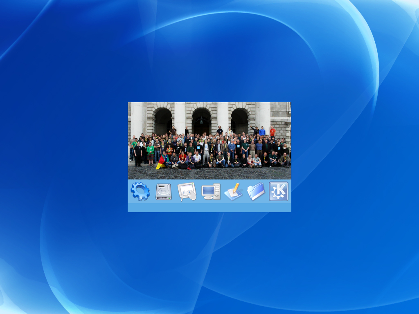Click the hard disk drive icon

(x=164, y=192)
